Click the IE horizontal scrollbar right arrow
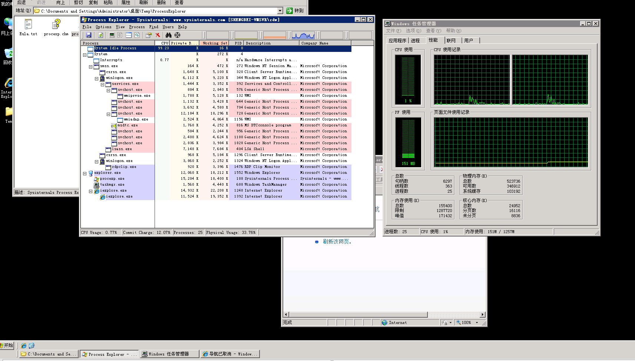Screen dimensions: 635x361 click(483, 315)
